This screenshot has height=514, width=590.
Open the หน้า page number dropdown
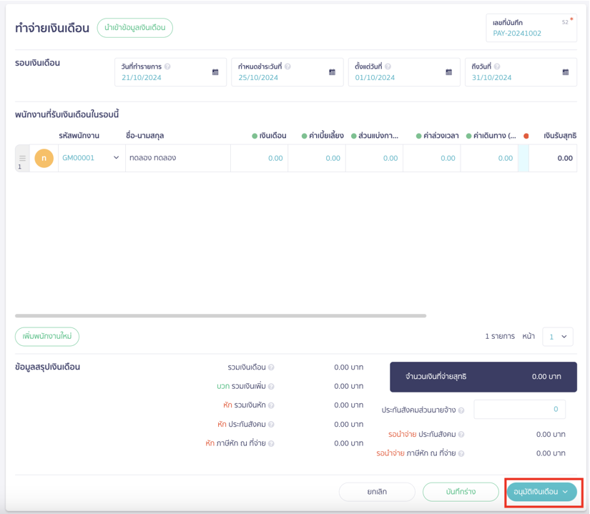click(558, 337)
